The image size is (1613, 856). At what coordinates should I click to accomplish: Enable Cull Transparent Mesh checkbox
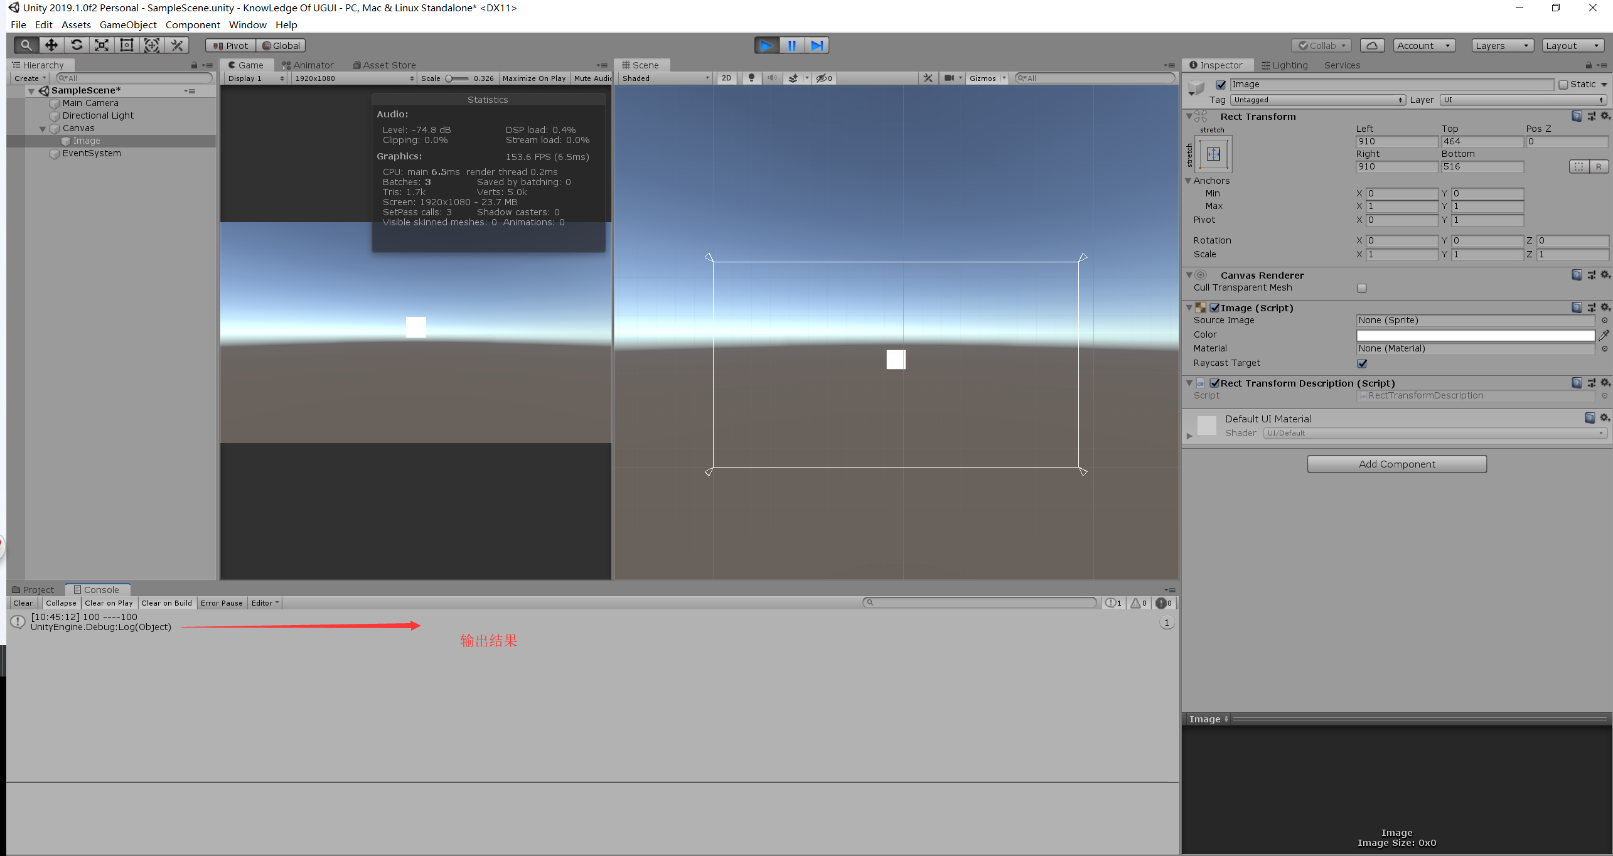click(1361, 288)
